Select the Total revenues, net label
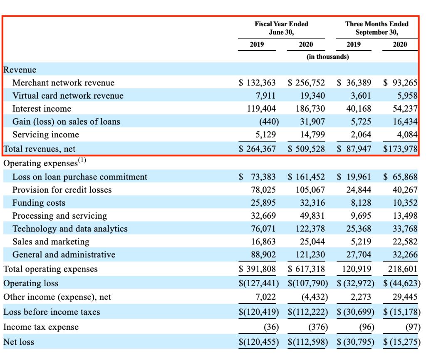This screenshot has width=426, height=354. (x=40, y=149)
